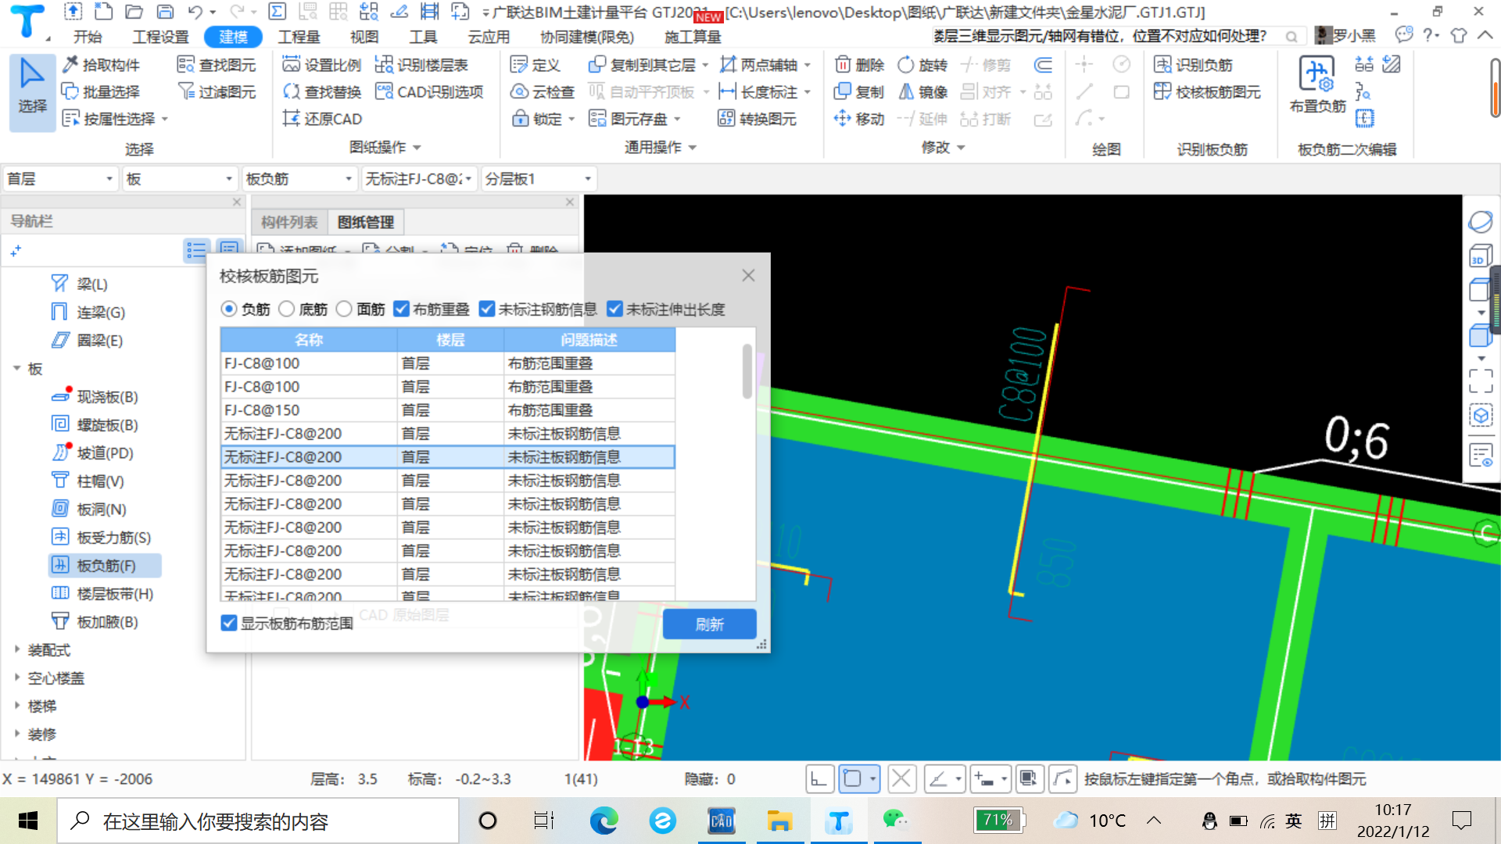Click 移动 tool
This screenshot has height=844, width=1501.
(x=859, y=119)
